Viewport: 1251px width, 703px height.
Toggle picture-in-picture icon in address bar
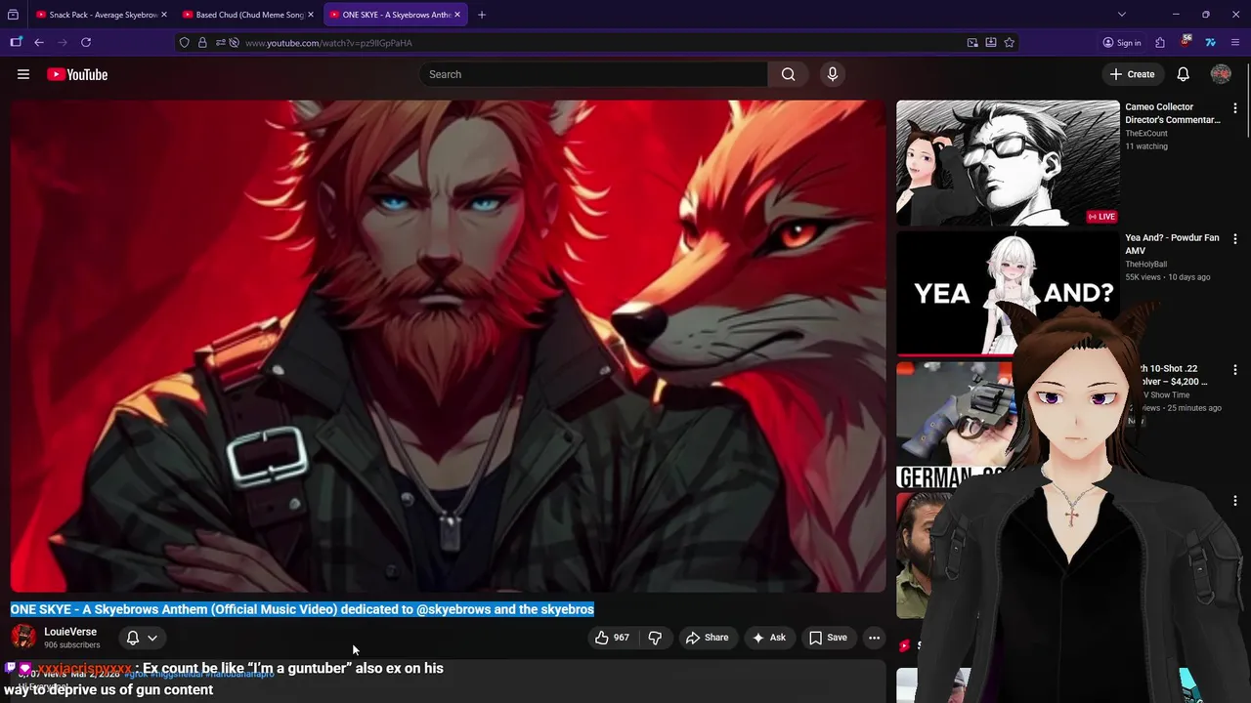pos(972,42)
